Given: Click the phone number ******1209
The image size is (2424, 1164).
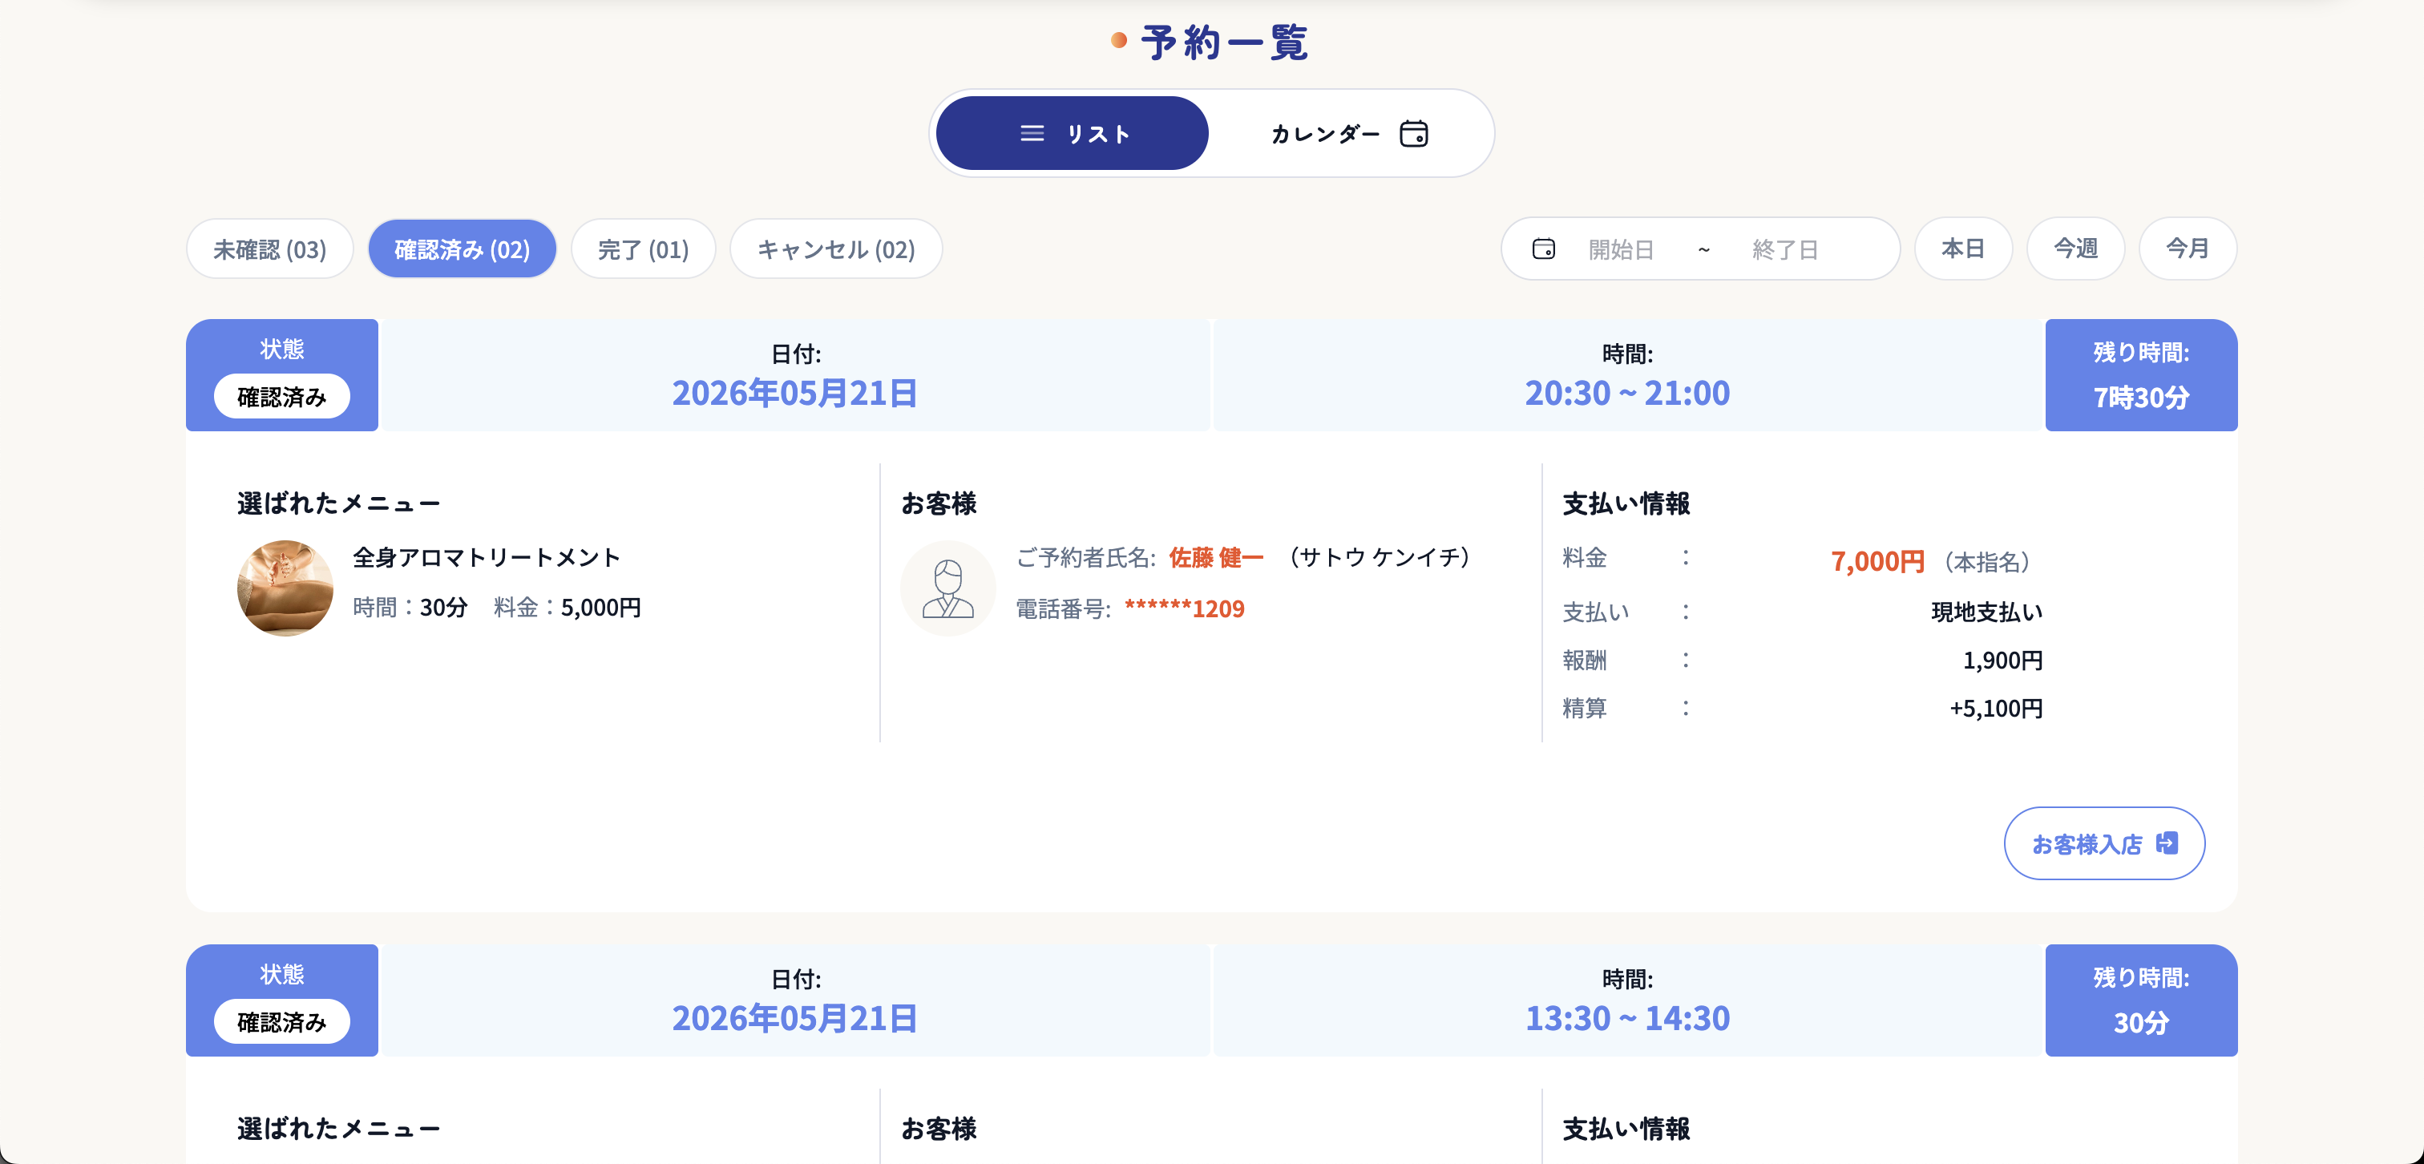Looking at the screenshot, I should pos(1184,608).
